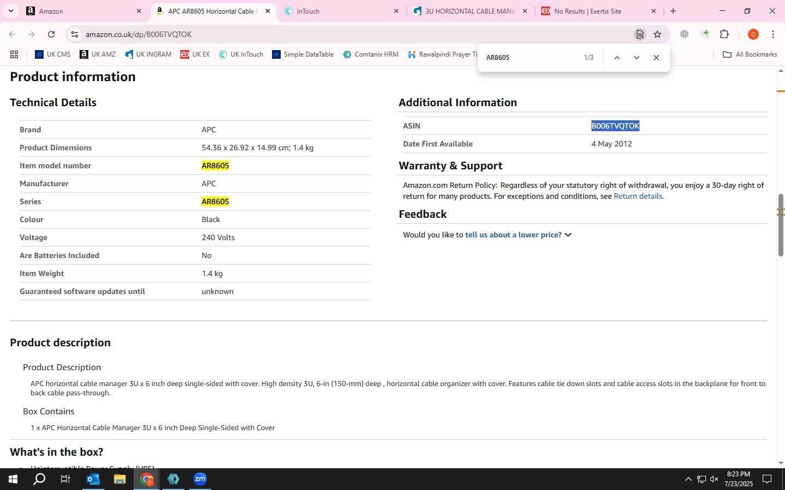The image size is (785, 490).
Task: Open Windows Start menu
Action: pos(13,479)
